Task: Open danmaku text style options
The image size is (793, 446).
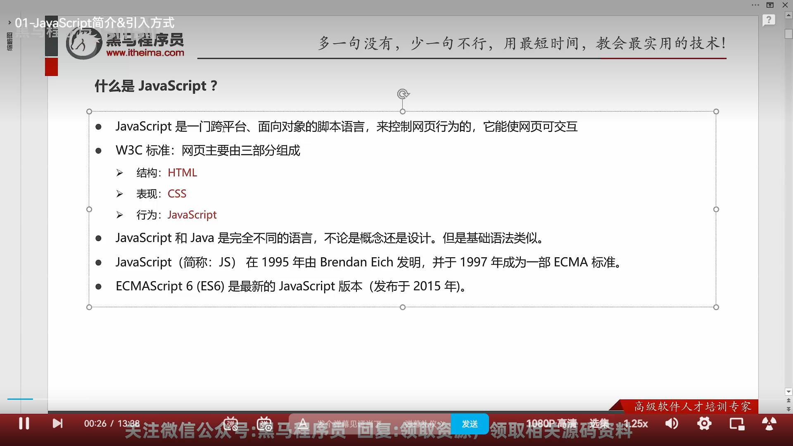Action: coord(303,424)
